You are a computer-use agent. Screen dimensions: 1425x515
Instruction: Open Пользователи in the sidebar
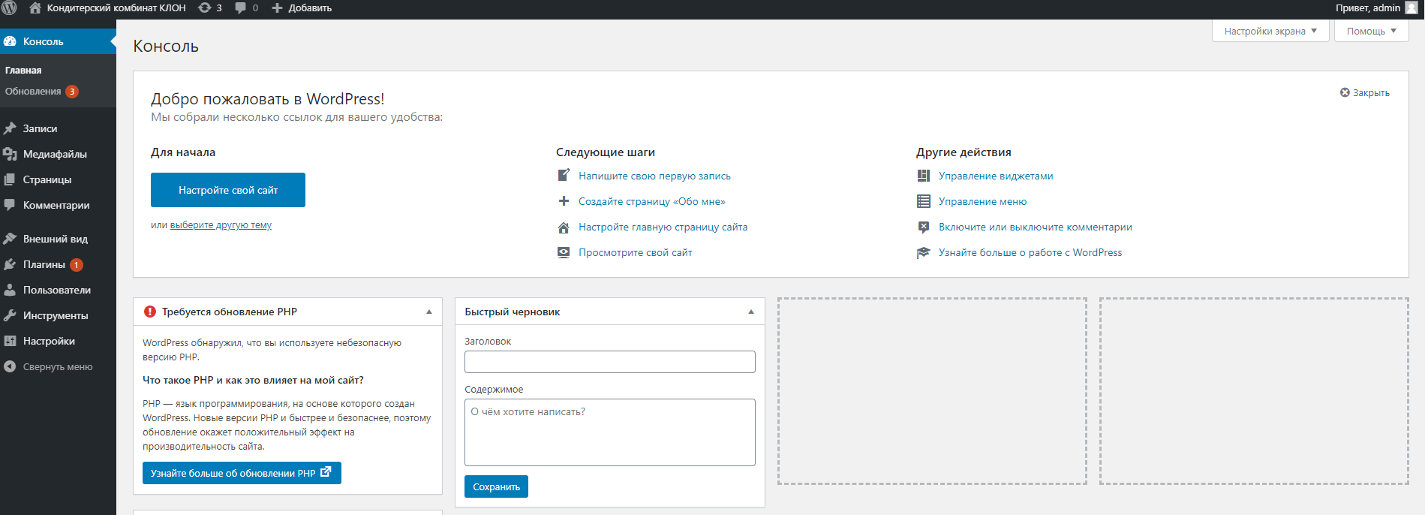58,290
